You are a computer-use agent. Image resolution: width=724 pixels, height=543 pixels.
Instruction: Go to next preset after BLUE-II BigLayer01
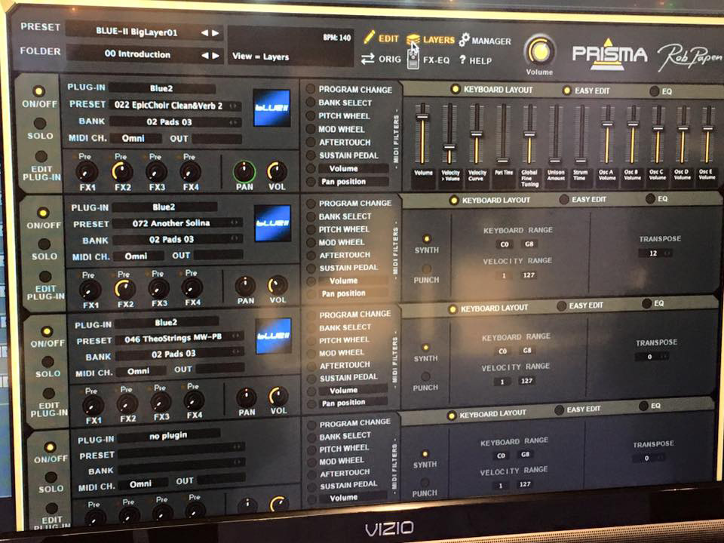pos(216,33)
